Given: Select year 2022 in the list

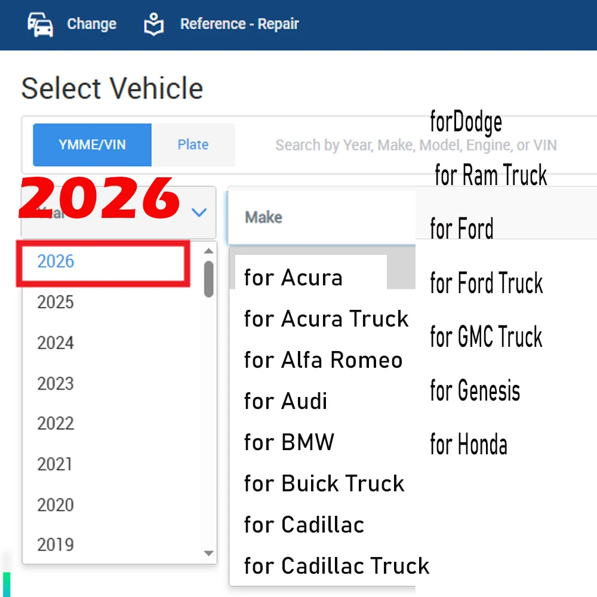Looking at the screenshot, I should pyautogui.click(x=56, y=423).
